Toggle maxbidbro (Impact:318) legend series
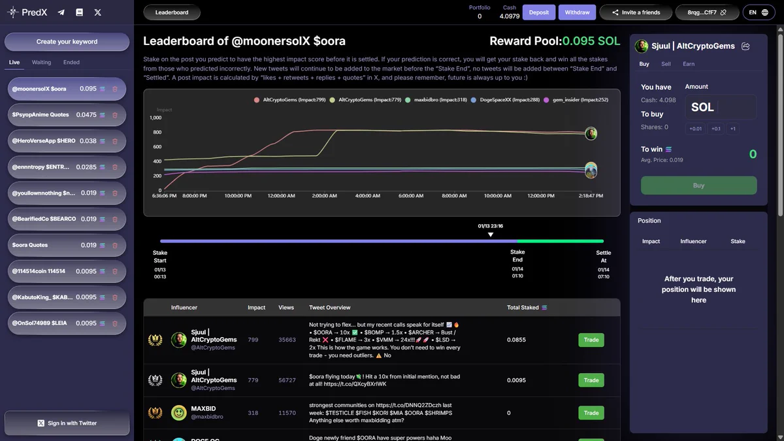 pos(436,100)
